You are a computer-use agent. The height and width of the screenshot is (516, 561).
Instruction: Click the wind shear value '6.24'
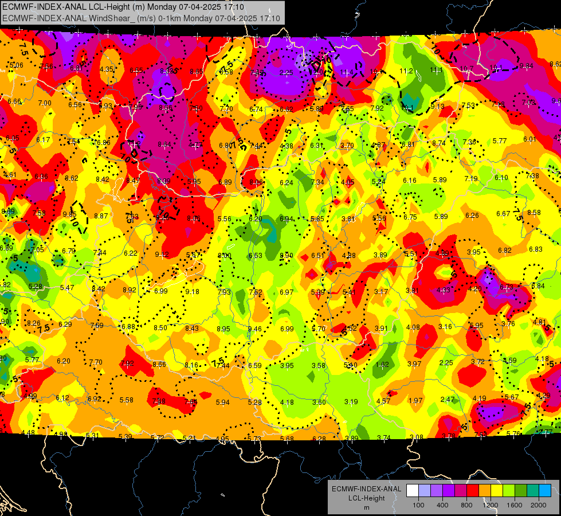pos(286,183)
